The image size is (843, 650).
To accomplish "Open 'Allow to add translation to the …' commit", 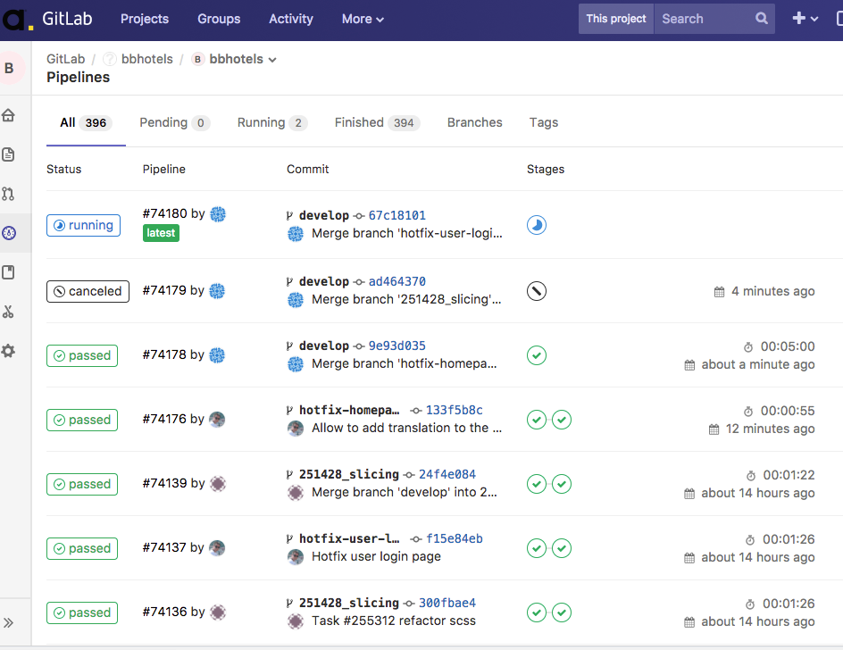I will 406,428.
